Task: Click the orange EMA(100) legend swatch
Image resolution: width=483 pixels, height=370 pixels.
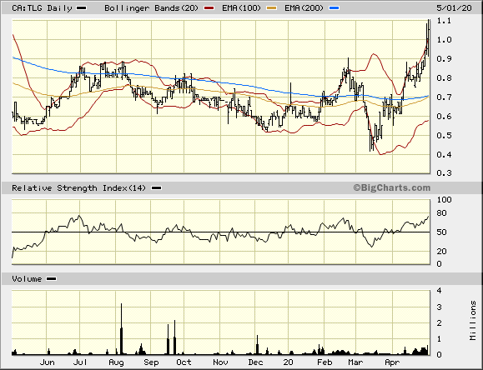Action: click(x=271, y=8)
